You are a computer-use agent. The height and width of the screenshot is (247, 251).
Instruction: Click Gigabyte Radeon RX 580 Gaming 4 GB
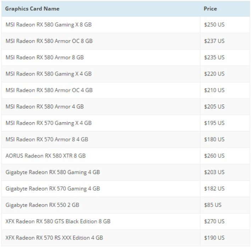[x=53, y=172]
